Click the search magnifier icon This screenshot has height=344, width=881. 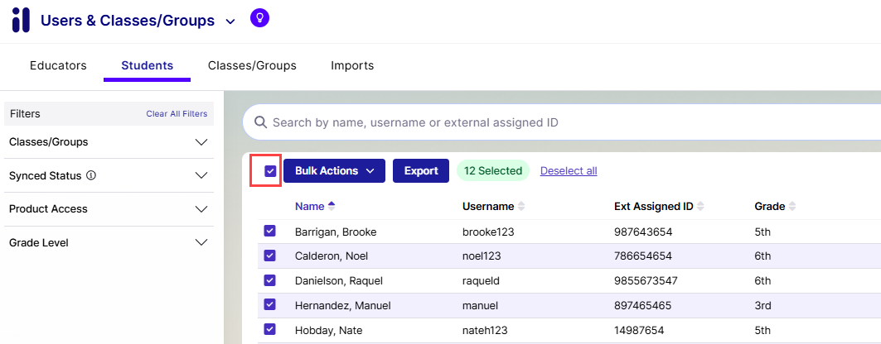click(260, 122)
